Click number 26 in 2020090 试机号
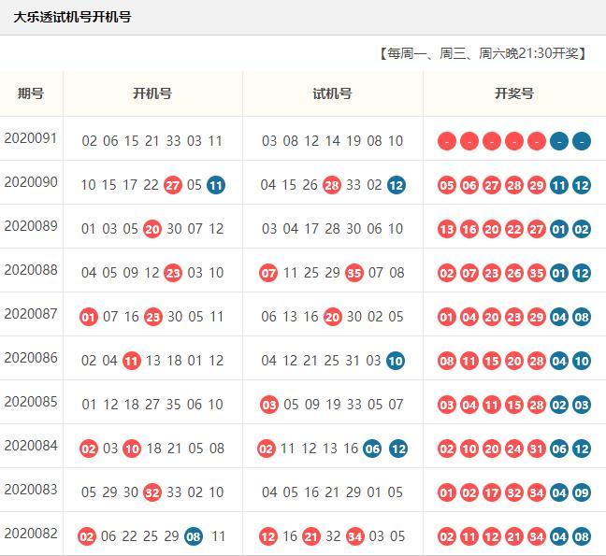Image resolution: width=606 pixels, height=556 pixels. [310, 185]
